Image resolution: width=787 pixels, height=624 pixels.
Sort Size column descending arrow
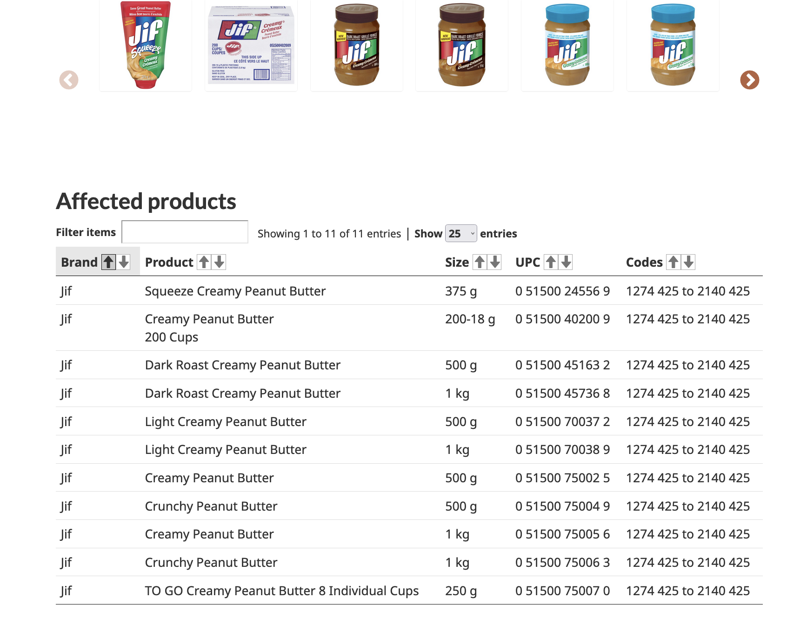click(x=495, y=262)
